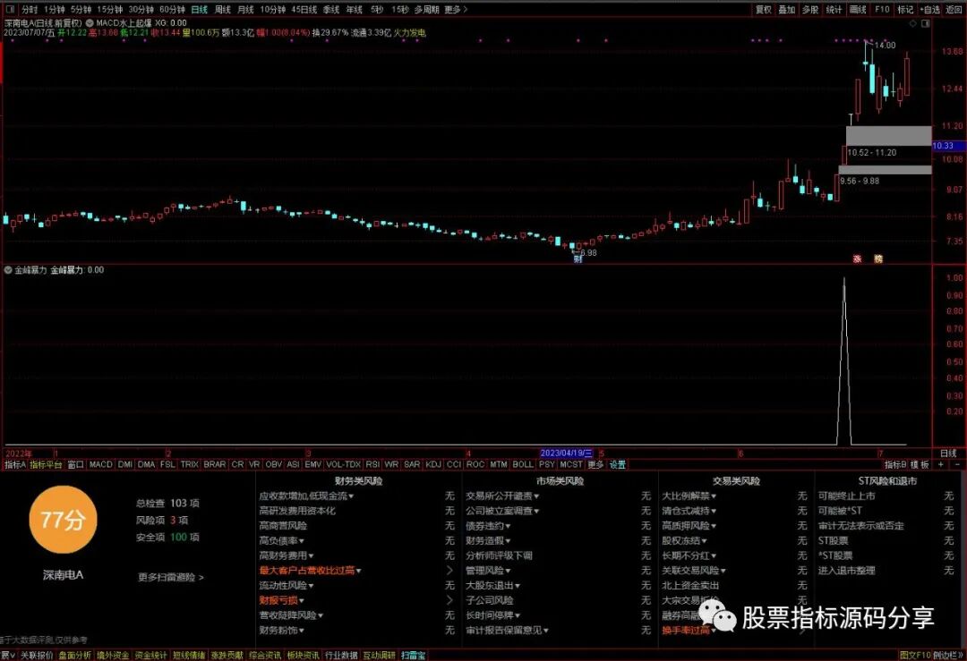Click the minus button right of 模板

pos(958,464)
